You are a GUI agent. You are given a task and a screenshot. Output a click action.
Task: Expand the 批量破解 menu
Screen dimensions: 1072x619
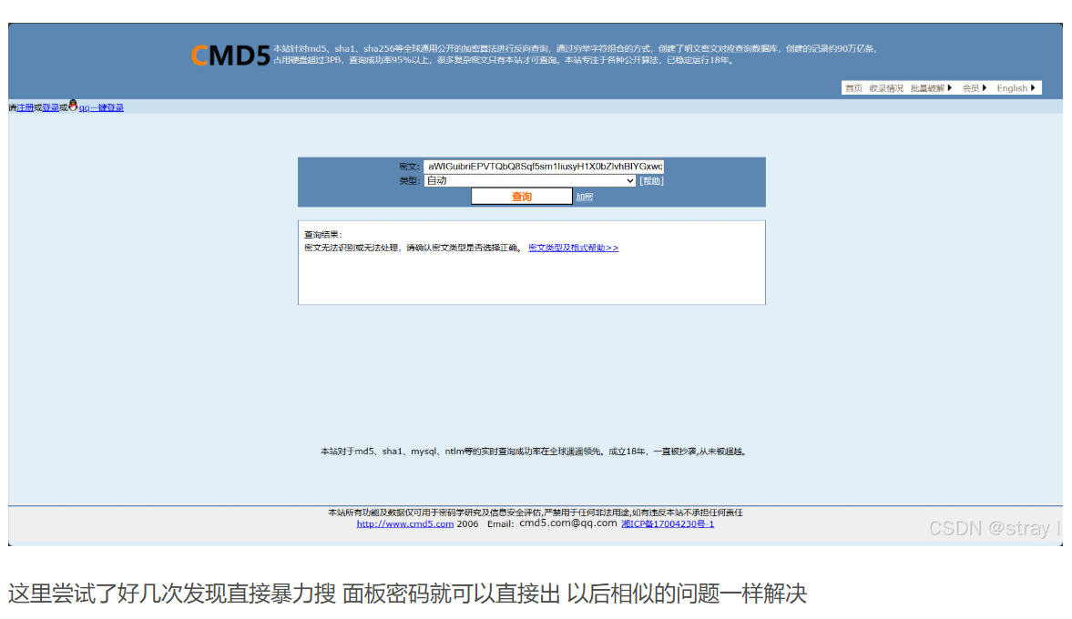[931, 88]
